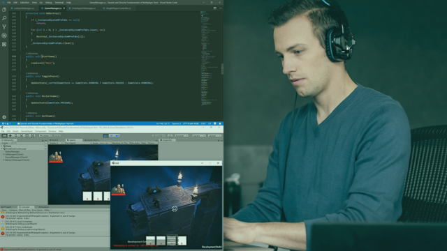
Task: Open the Layers dropdown in Unity
Action: point(198,136)
